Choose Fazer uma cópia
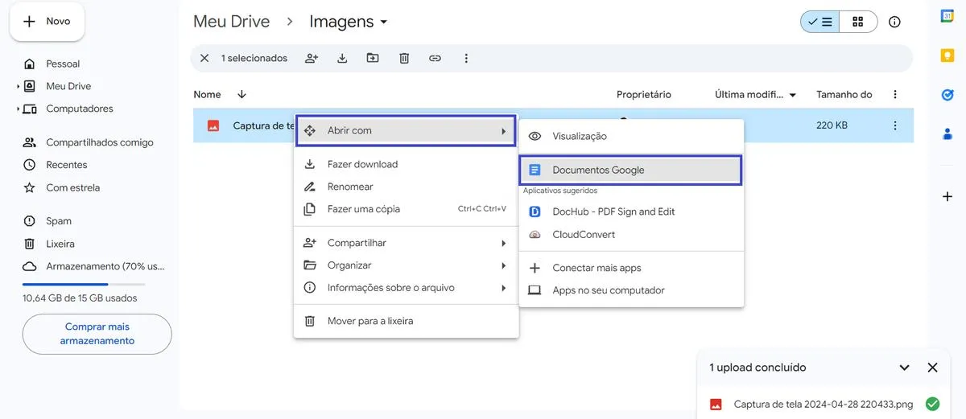966x419 pixels. point(406,209)
